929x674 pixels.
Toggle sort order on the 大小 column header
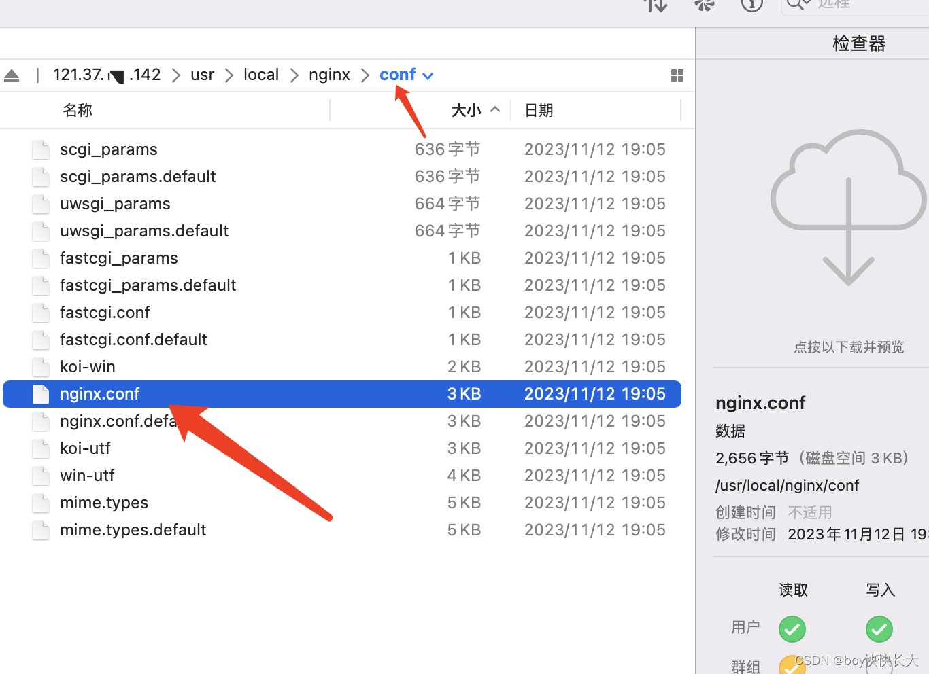(x=475, y=110)
